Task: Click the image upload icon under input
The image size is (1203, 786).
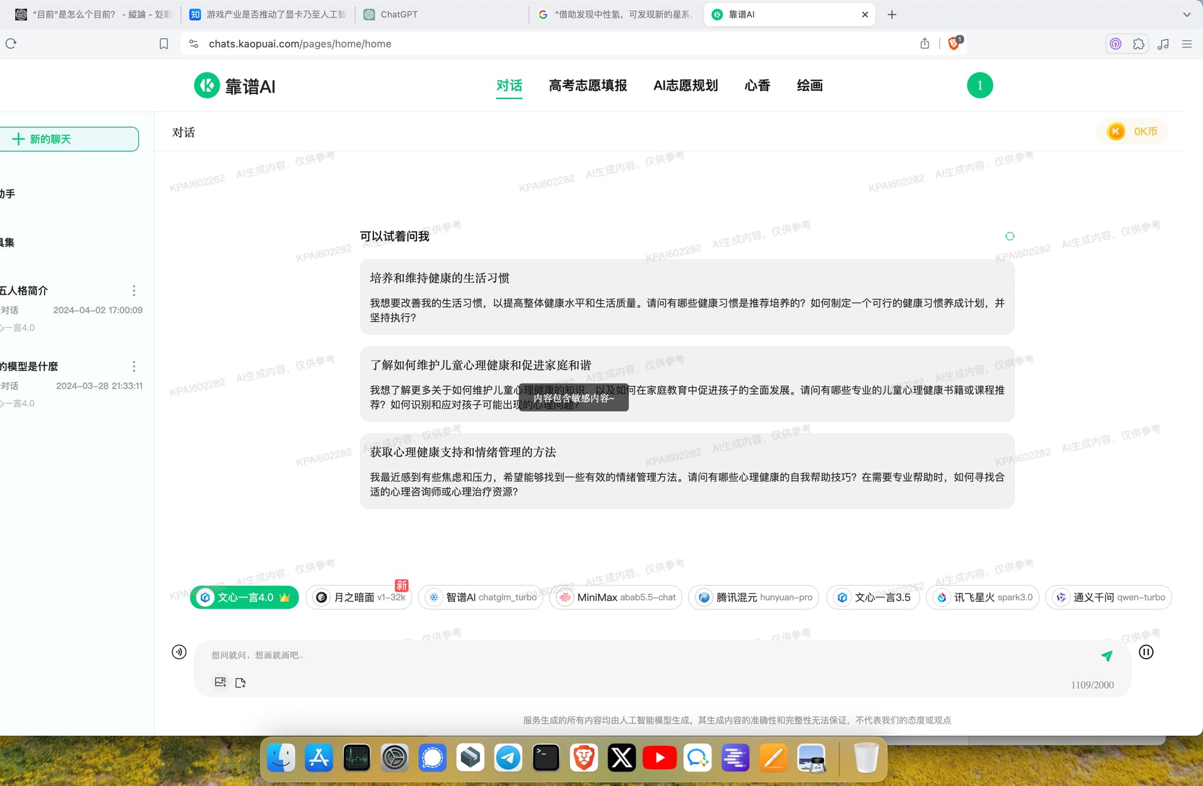Action: (x=220, y=682)
